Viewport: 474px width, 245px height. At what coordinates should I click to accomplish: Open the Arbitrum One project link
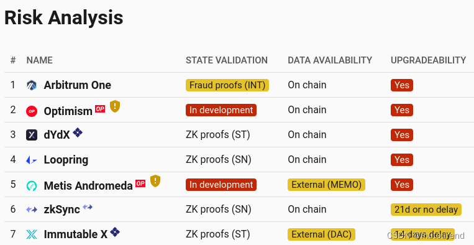(x=78, y=85)
